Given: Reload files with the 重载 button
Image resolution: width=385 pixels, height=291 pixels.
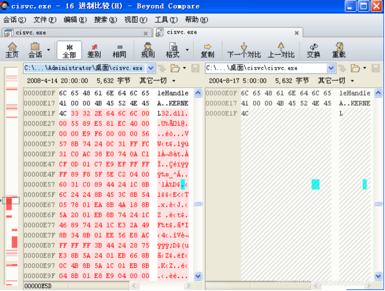Looking at the screenshot, I should point(339,50).
